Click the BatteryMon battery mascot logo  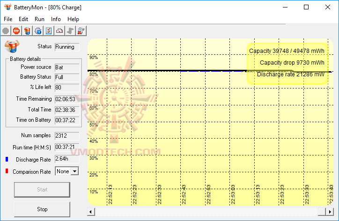tap(12, 46)
